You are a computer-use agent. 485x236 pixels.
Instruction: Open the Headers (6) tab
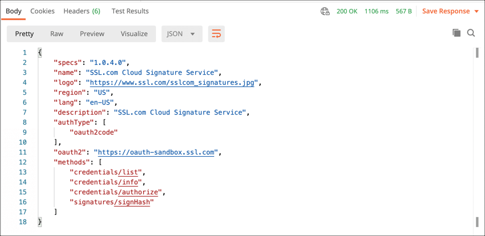tap(82, 11)
